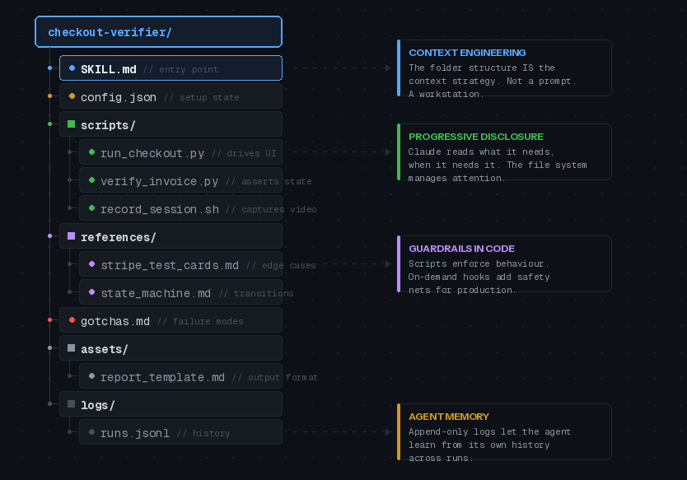
Task: Select the Progressive Disclosure heading
Action: coord(475,137)
